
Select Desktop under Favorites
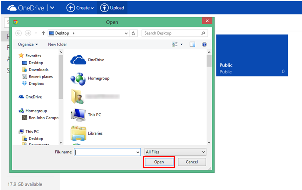[x=33, y=63]
